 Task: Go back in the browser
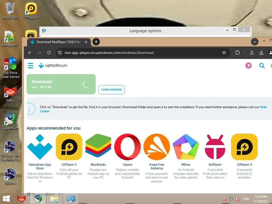tap(30, 53)
